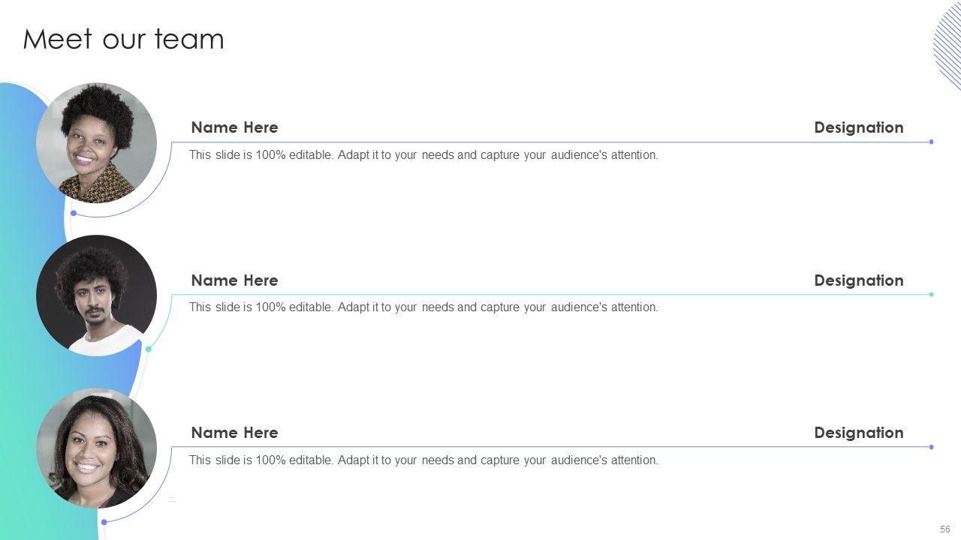
Task: Click the teal dot ending the second divider line
Action: (x=931, y=295)
